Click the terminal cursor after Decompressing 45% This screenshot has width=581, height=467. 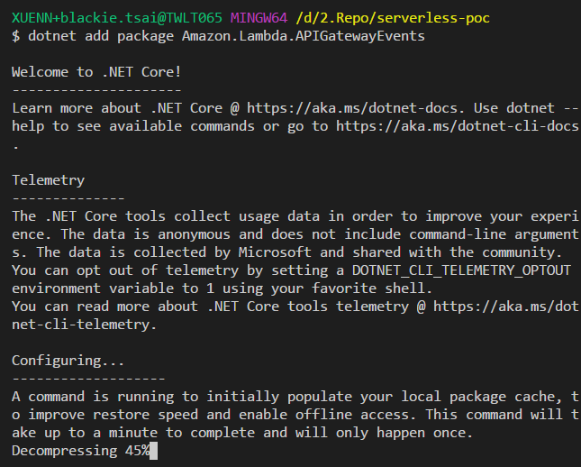tap(155, 450)
